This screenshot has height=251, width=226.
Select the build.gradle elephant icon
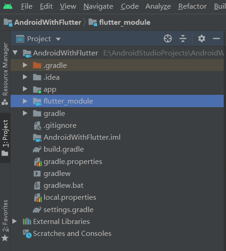click(37, 149)
